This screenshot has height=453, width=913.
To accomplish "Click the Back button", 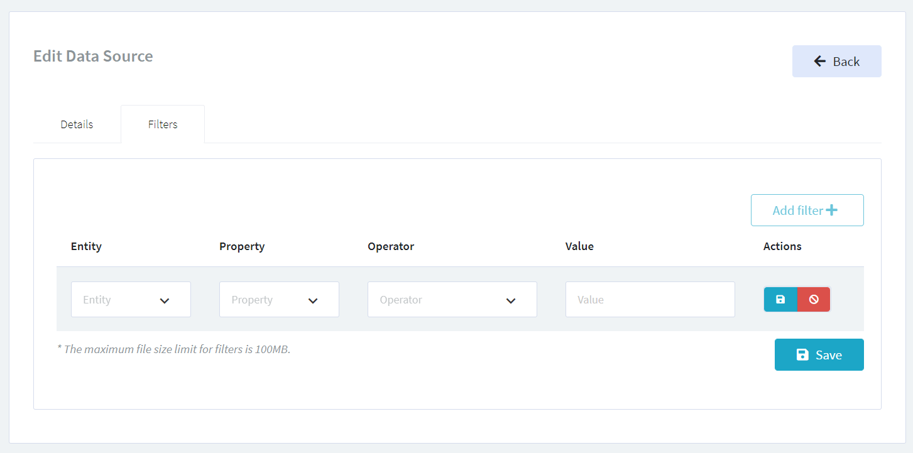I will point(836,61).
